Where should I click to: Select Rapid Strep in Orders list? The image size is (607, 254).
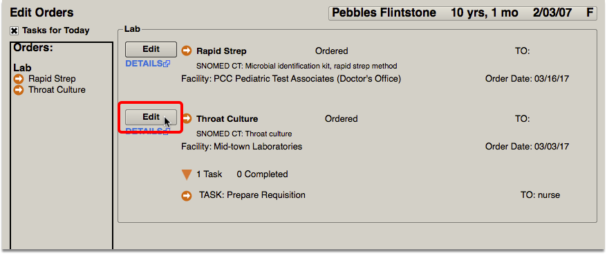[x=52, y=79]
